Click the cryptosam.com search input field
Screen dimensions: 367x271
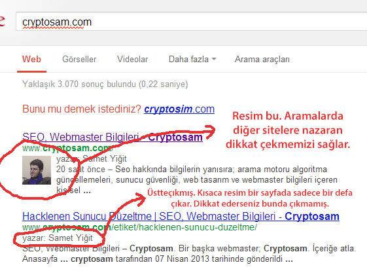[x=191, y=22]
